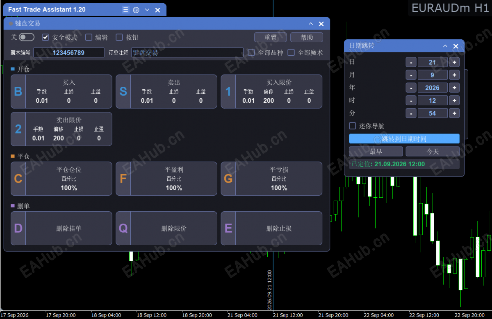
Task: Select the C 平仓仓位 hotkey card
Action: pos(61,179)
